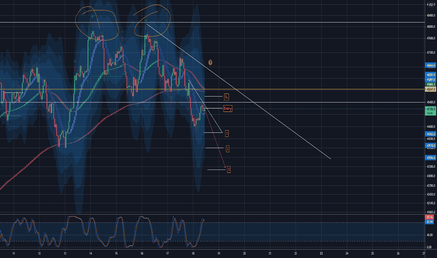Click the blue 82.94 oscillator value tag
The height and width of the screenshot is (258, 437).
click(429, 222)
